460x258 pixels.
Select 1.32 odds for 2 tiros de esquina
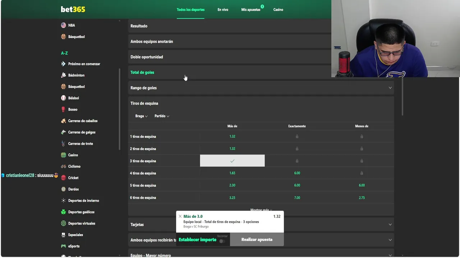coord(232,149)
